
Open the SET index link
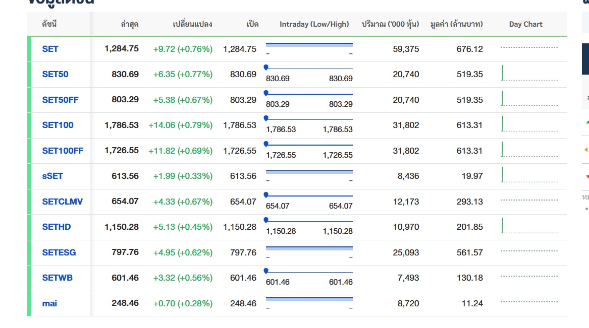[50, 49]
